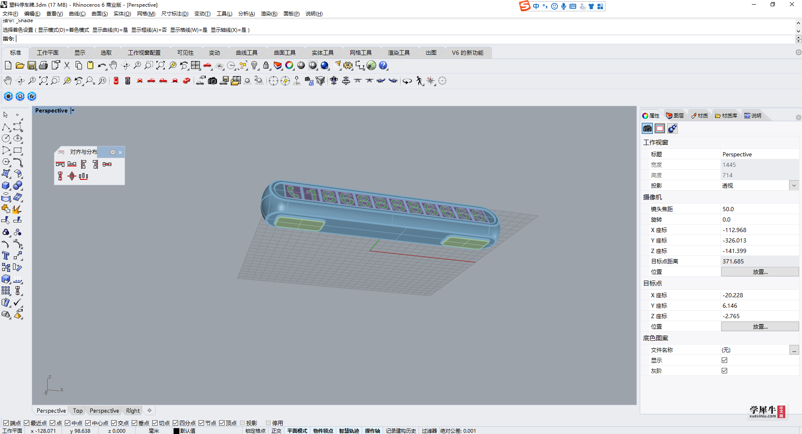Image resolution: width=802 pixels, height=434 pixels.
Task: Click in the 指令 command input field
Action: [x=406, y=39]
